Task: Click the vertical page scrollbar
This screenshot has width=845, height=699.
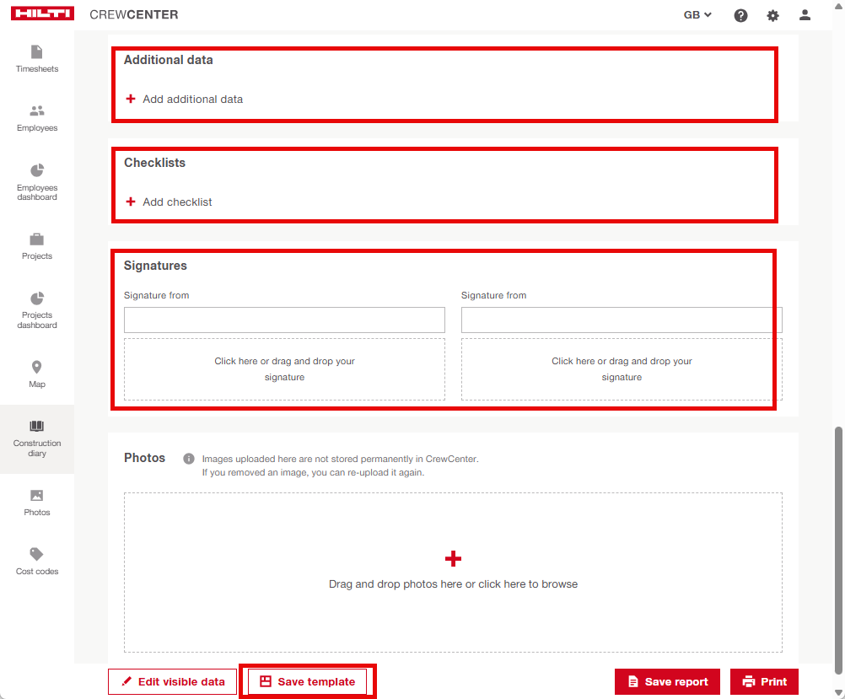Action: click(838, 548)
